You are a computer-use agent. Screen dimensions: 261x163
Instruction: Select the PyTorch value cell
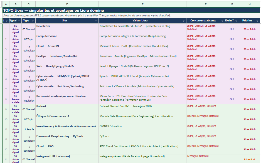[142, 139]
